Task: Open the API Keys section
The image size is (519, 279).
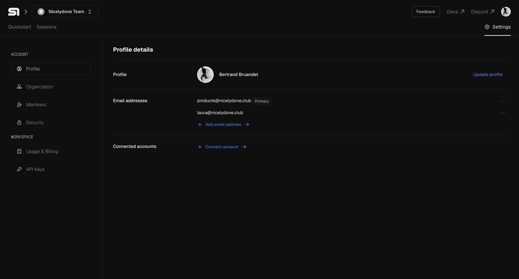Action: click(x=51, y=169)
